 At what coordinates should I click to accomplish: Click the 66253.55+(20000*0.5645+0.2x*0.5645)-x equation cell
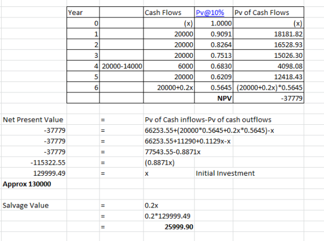(x=209, y=131)
